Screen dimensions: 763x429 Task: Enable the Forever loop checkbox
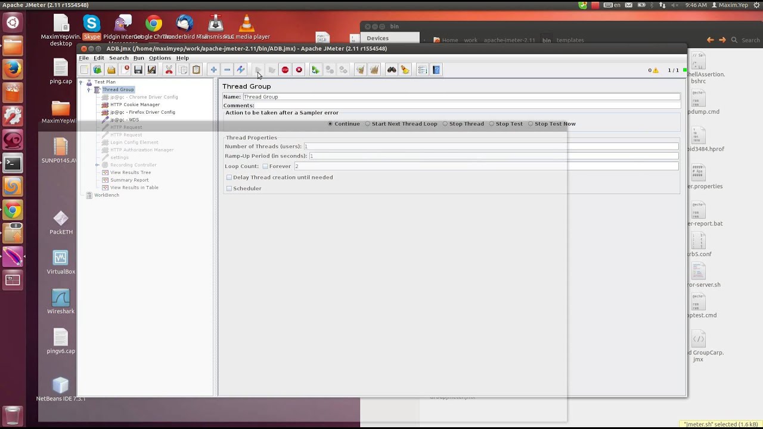click(265, 166)
